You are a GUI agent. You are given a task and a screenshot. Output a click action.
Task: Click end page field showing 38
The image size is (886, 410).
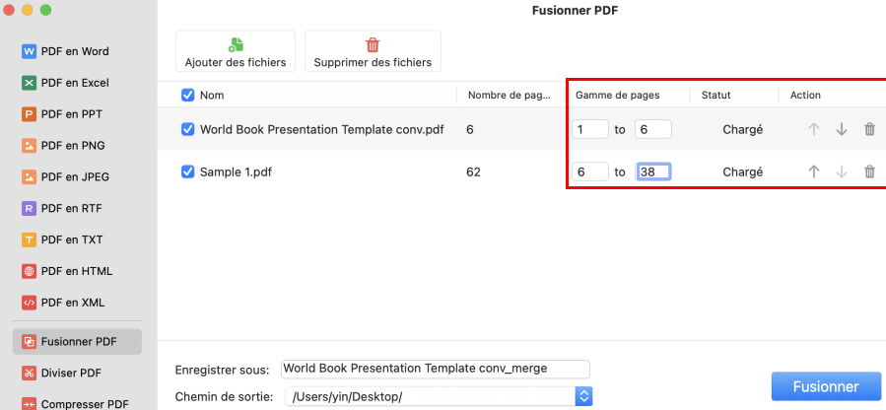(x=653, y=171)
